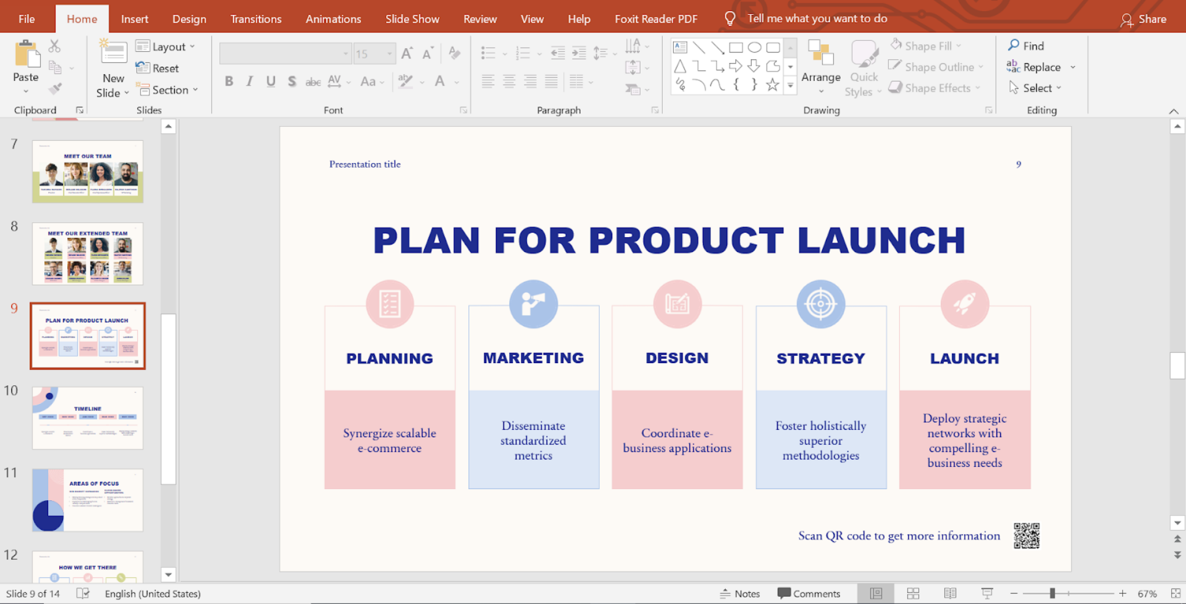Adjust the zoom slider handle
Image resolution: width=1186 pixels, height=604 pixels.
coord(1052,594)
